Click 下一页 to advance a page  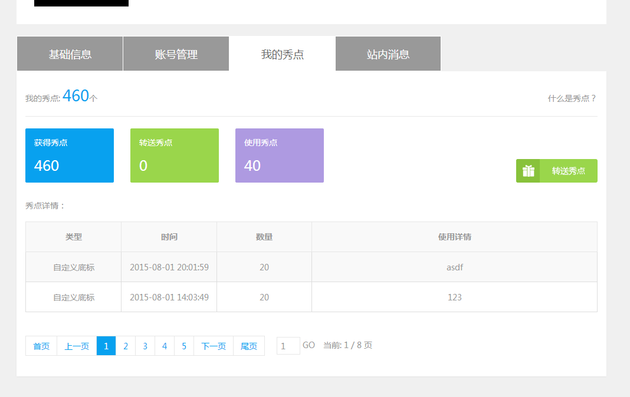213,346
